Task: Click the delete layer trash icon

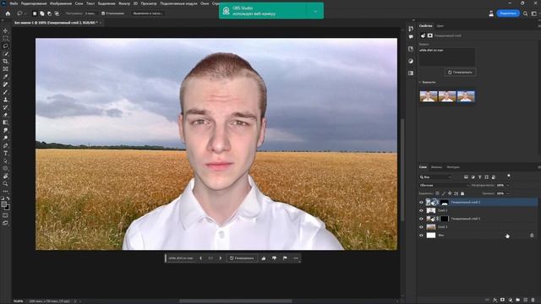Action: [533, 301]
